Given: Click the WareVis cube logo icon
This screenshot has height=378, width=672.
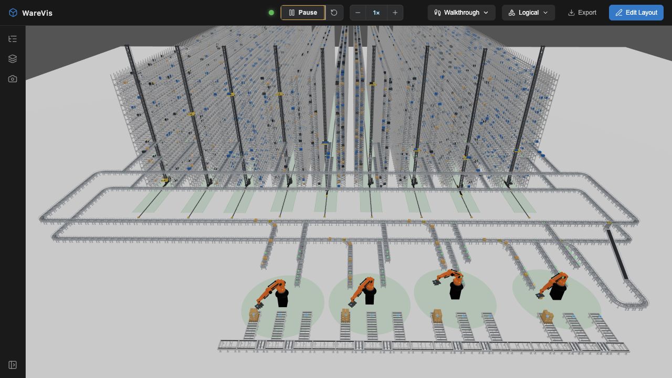Looking at the screenshot, I should (x=13, y=13).
